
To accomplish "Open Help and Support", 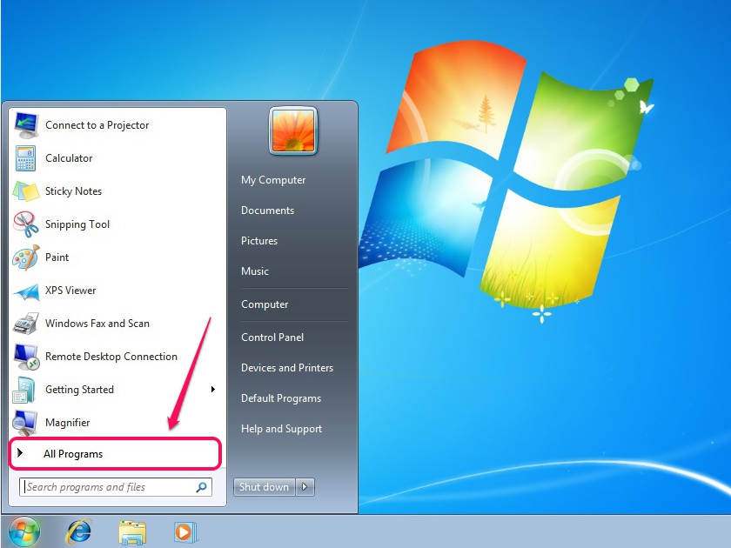I will click(x=281, y=429).
